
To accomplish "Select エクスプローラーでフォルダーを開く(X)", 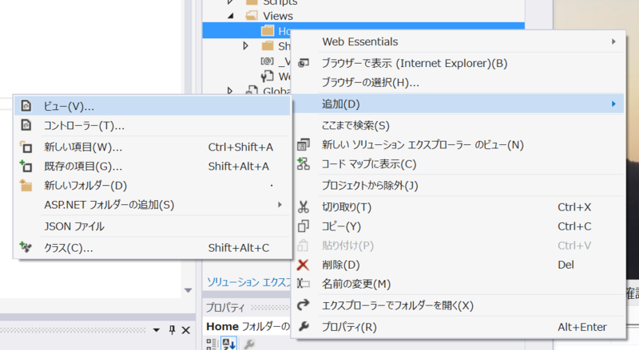I will 458,305.
